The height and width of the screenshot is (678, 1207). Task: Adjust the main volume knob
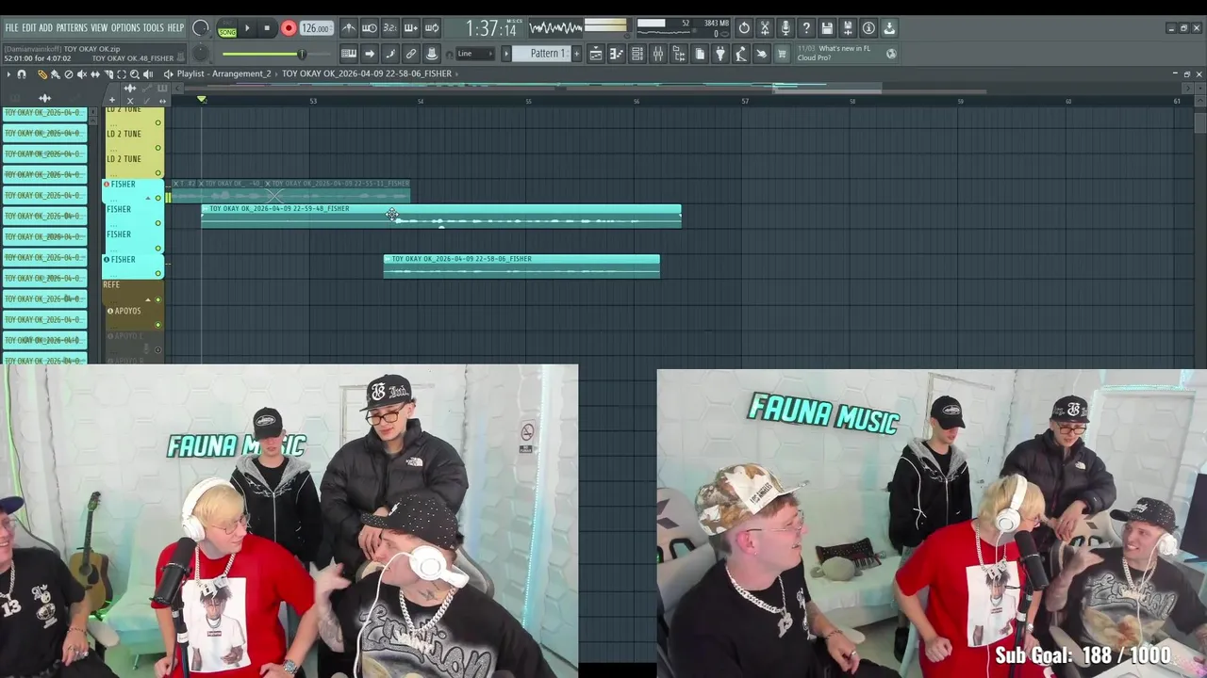click(x=201, y=28)
